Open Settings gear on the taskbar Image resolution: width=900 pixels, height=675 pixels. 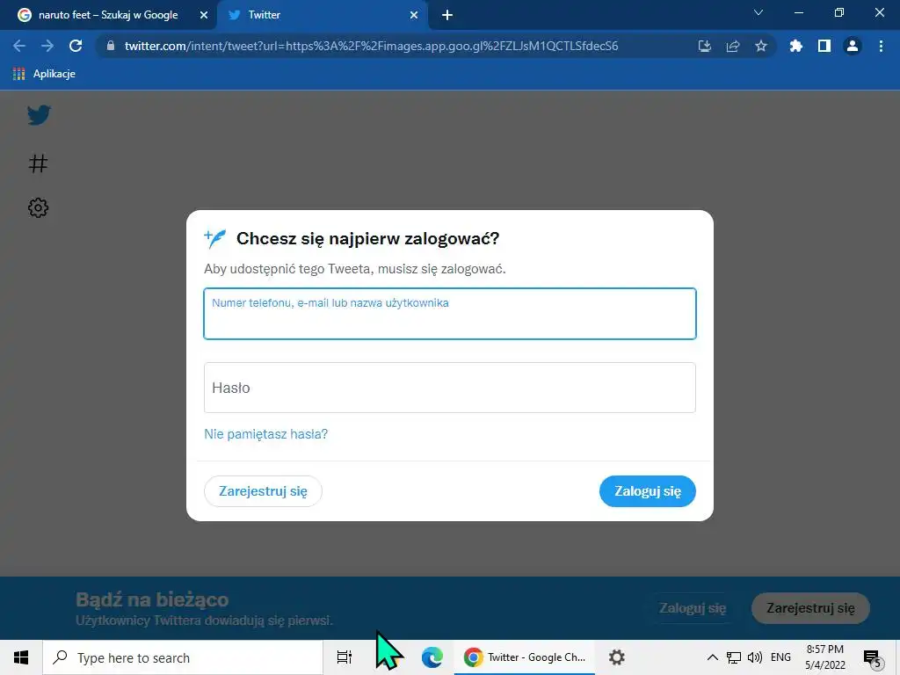pos(616,657)
